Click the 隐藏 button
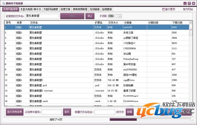 click(130, 112)
